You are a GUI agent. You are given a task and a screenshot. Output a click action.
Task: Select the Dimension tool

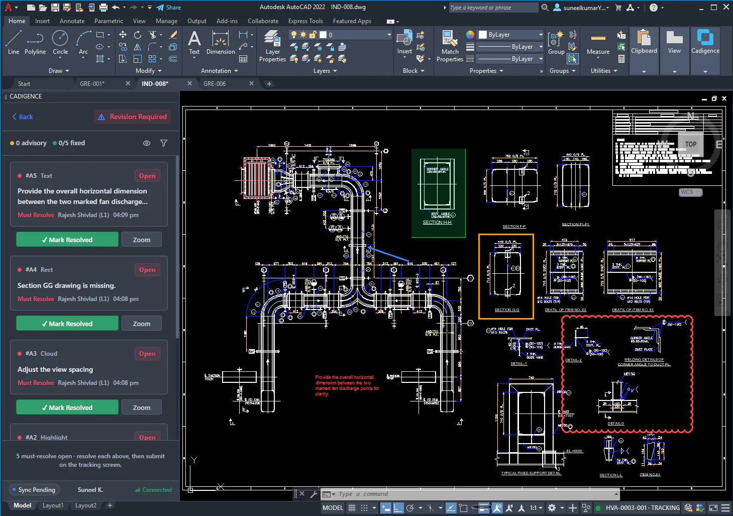[x=221, y=42]
